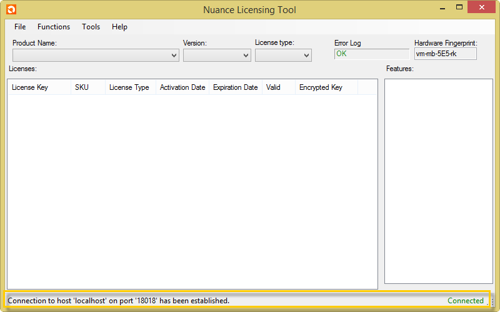
Task: Sort by Valid column header
Action: (x=279, y=87)
